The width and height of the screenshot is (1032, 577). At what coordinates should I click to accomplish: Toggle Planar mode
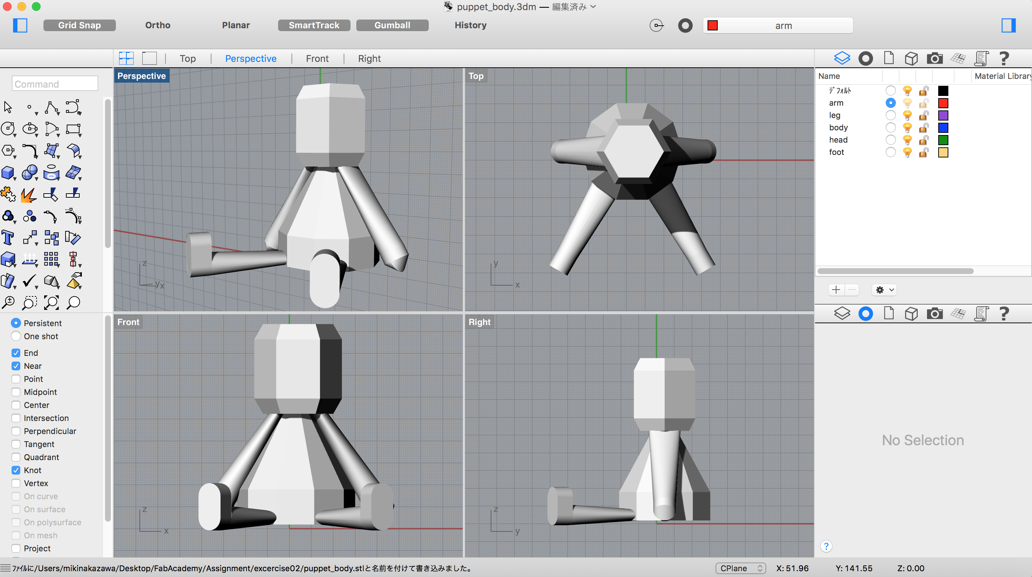pyautogui.click(x=236, y=25)
